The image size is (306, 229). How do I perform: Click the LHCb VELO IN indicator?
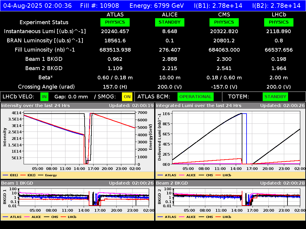pyautogui.click(x=44, y=97)
